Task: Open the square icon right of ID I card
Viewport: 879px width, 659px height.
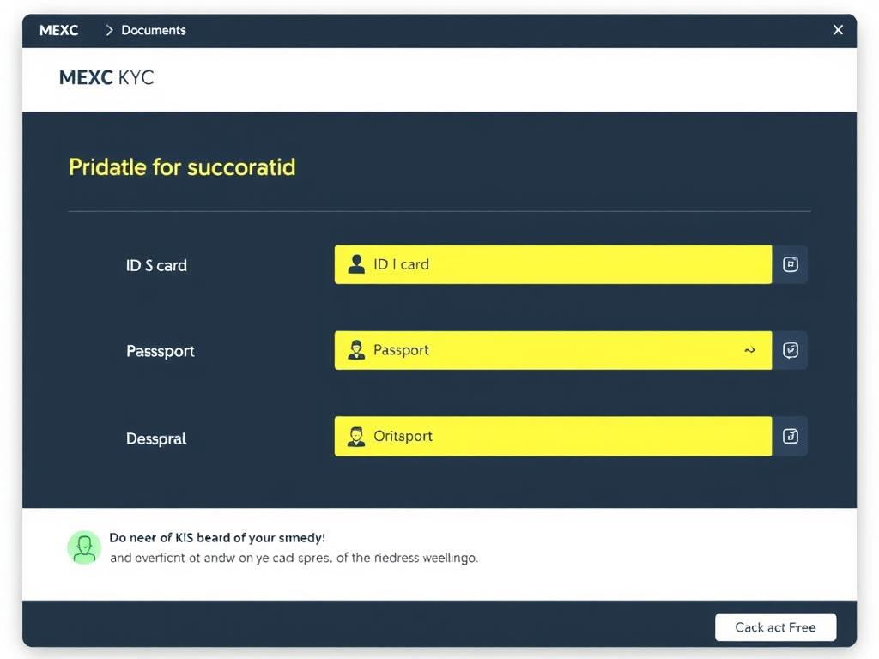Action: click(x=790, y=264)
